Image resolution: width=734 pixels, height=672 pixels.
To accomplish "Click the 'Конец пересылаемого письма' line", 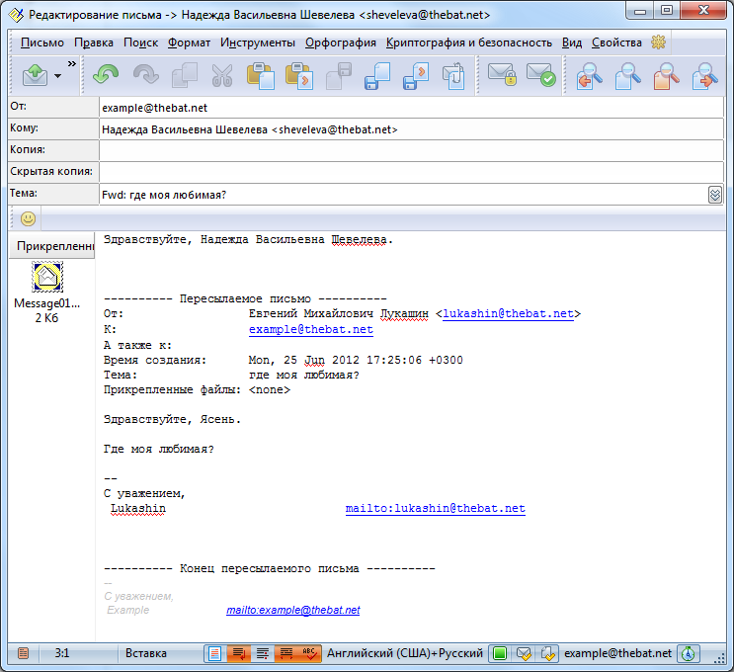I will pos(269,568).
